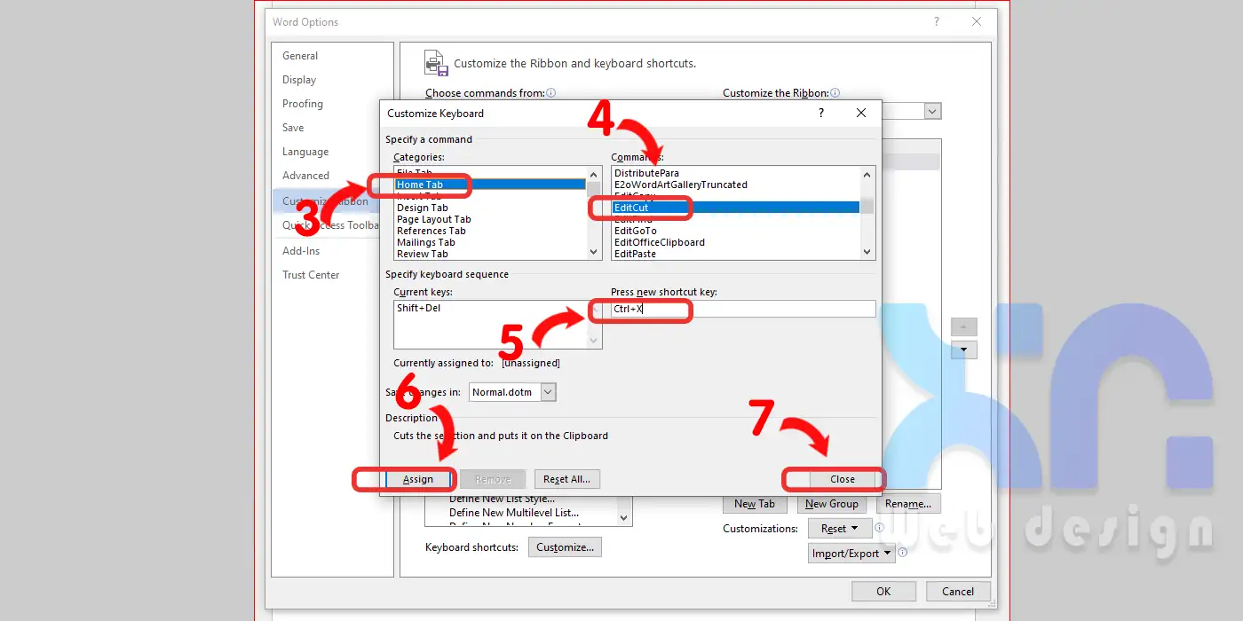This screenshot has height=621, width=1243.
Task: Open the Import/Export dropdown button
Action: [851, 554]
